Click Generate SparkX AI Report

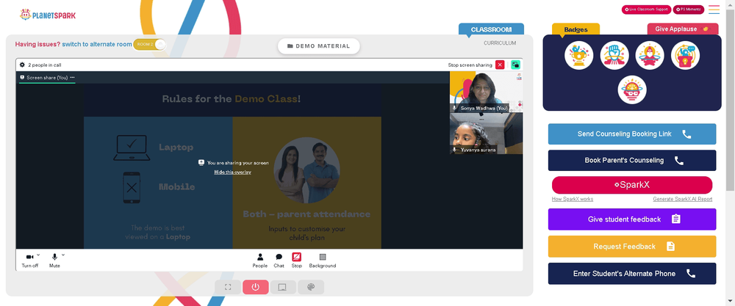[683, 200]
